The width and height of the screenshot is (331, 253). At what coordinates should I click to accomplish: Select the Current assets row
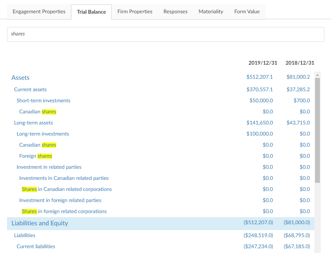coord(30,89)
